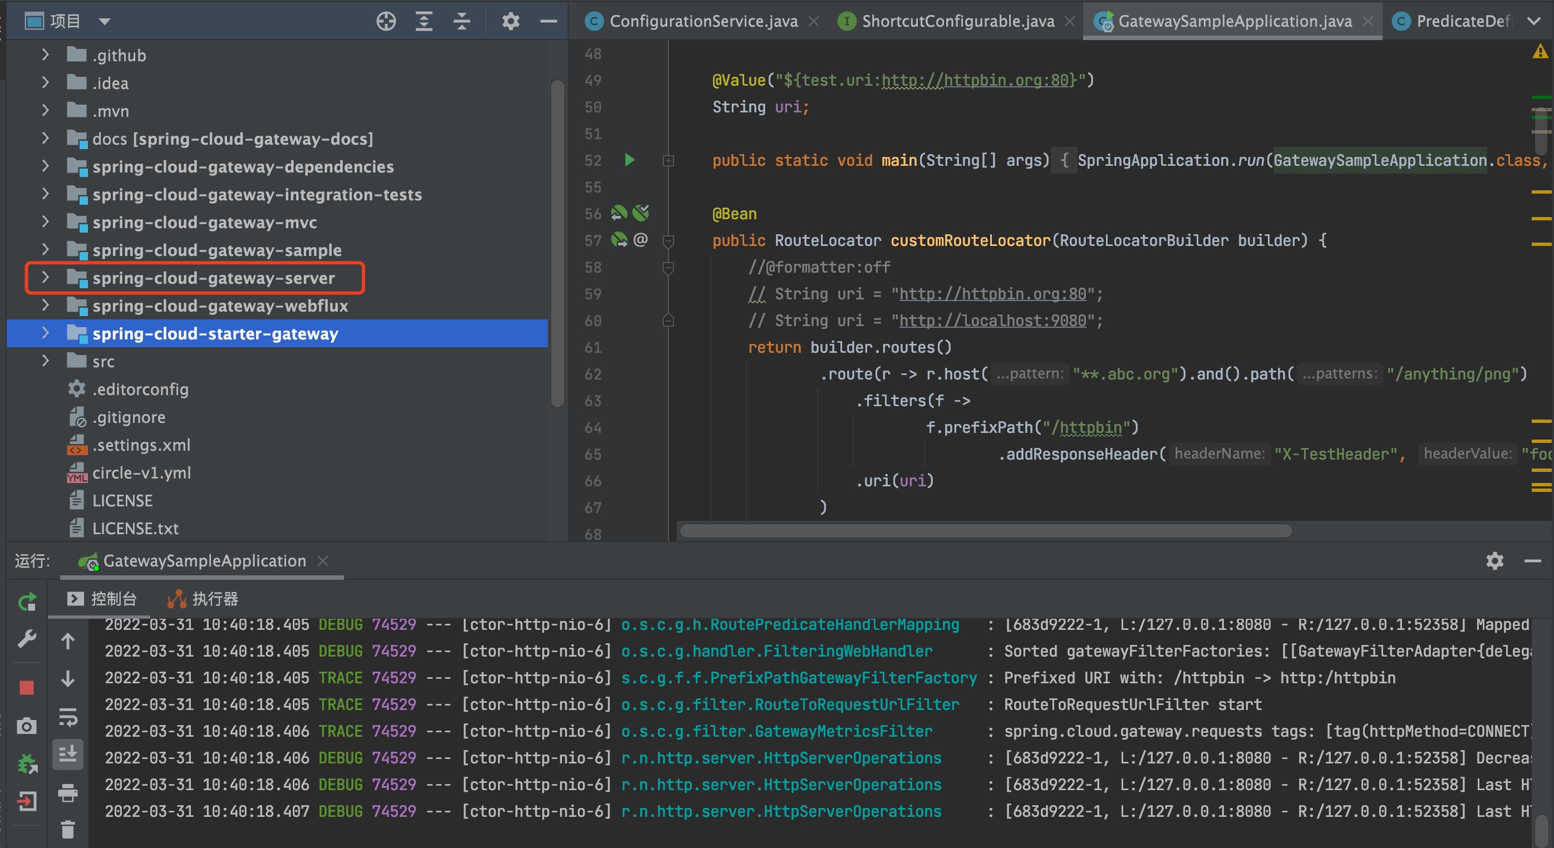The image size is (1554, 848).
Task: Select spring-cloud-gateway-webflux module
Action: coord(220,306)
